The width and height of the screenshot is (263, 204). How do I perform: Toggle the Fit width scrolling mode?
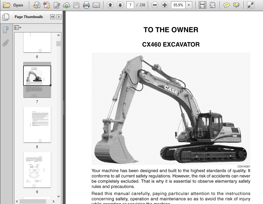pos(202,5)
